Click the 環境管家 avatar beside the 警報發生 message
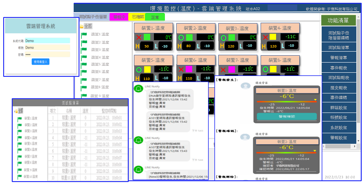Viewport: 362px width, 184px height. (x=245, y=86)
